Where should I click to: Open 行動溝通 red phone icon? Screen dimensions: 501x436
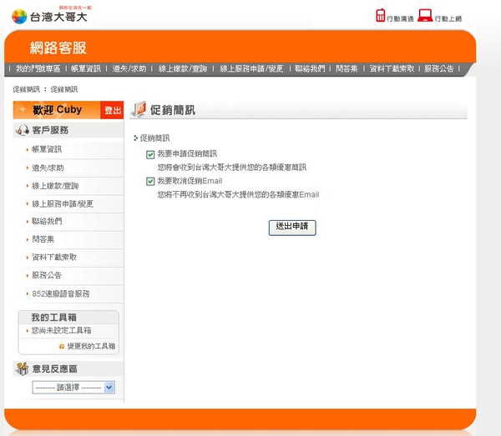point(380,15)
